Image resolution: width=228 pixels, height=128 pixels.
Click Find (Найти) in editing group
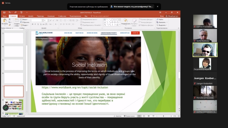coord(160,19)
